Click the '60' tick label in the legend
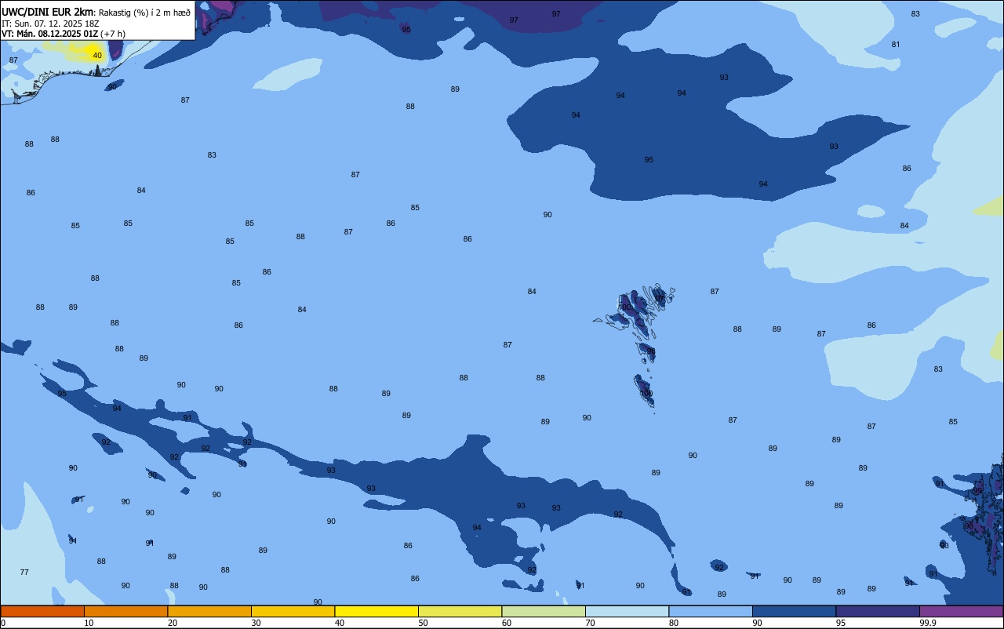1004x629 pixels. pyautogui.click(x=507, y=623)
